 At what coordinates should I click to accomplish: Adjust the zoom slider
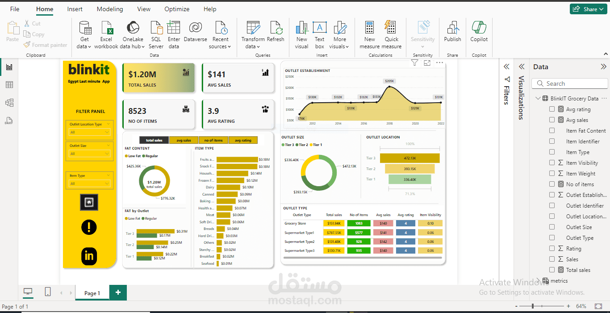pos(532,306)
